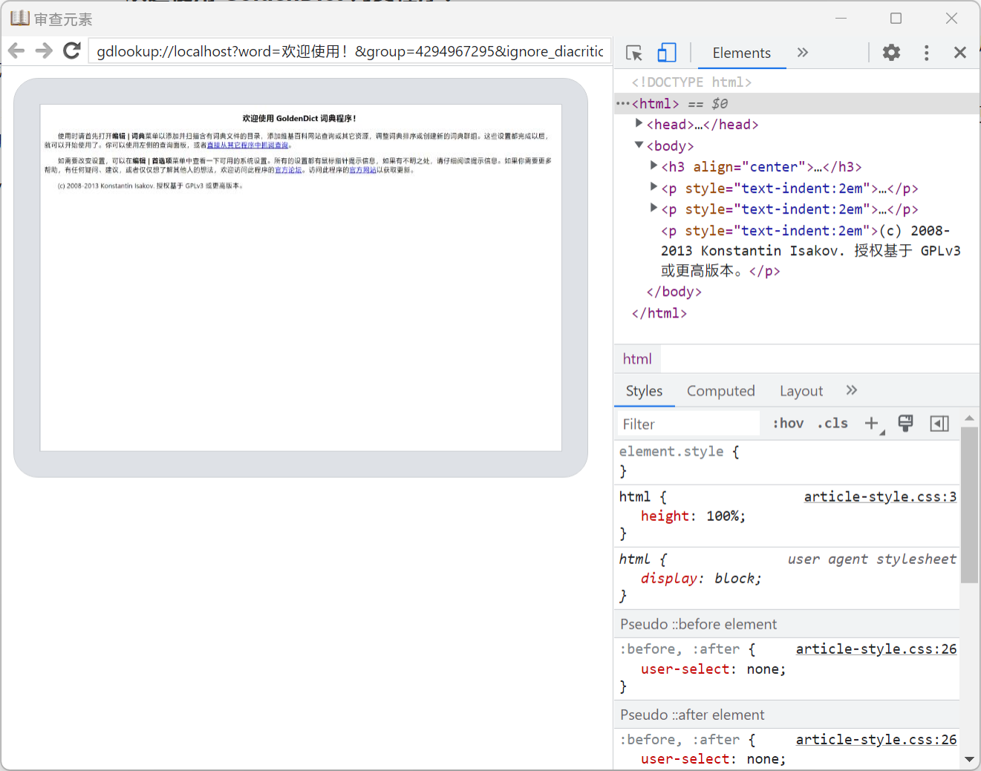Toggle device toolbar emulation
Screen dimensions: 981x771
pyautogui.click(x=667, y=53)
